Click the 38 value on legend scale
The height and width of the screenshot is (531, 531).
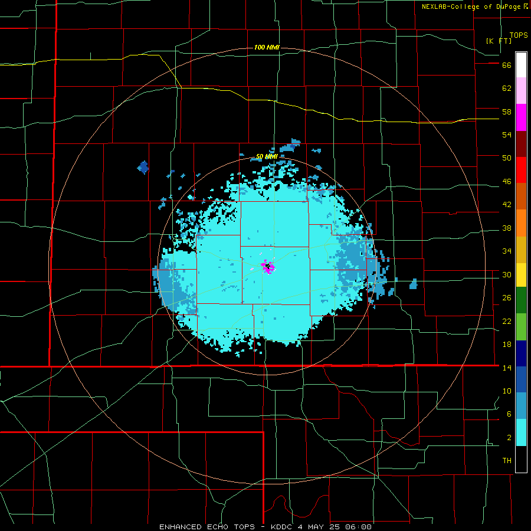(x=507, y=228)
